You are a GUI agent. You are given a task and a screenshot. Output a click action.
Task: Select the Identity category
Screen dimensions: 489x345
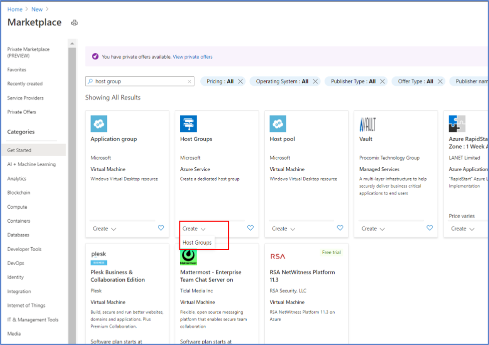[x=15, y=277]
